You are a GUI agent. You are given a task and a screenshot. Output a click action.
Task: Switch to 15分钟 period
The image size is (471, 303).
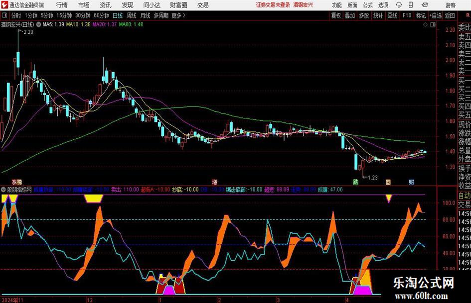tap(64, 15)
